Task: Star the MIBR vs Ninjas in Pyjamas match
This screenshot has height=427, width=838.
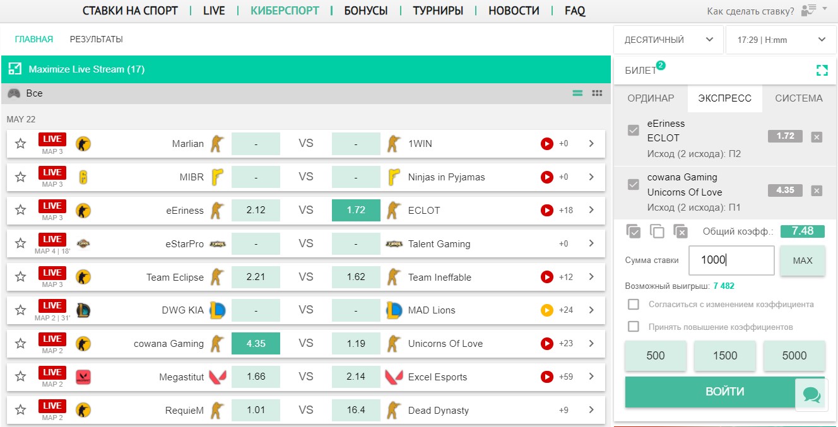Action: coord(20,177)
